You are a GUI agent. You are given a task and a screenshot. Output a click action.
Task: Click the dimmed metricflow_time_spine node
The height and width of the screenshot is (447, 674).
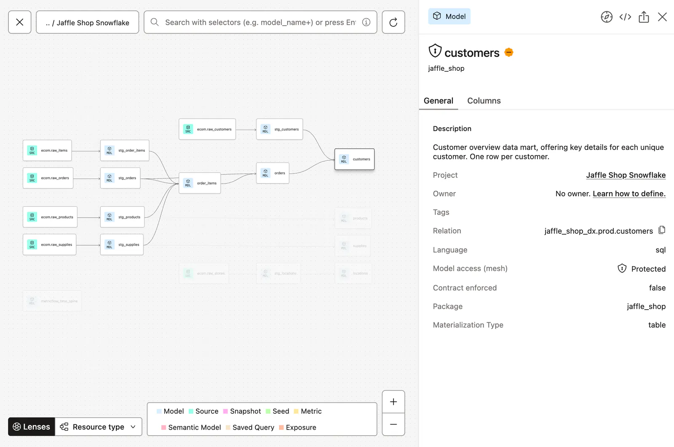52,301
